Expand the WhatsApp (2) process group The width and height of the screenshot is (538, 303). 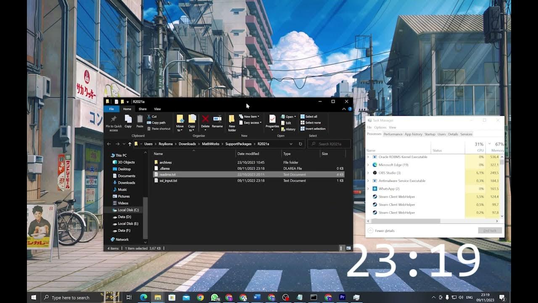pos(368,189)
